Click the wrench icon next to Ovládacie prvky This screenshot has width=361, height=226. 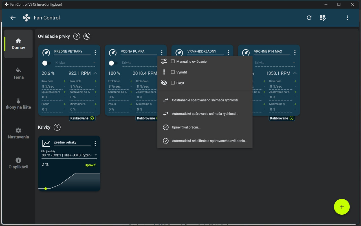coord(87,36)
